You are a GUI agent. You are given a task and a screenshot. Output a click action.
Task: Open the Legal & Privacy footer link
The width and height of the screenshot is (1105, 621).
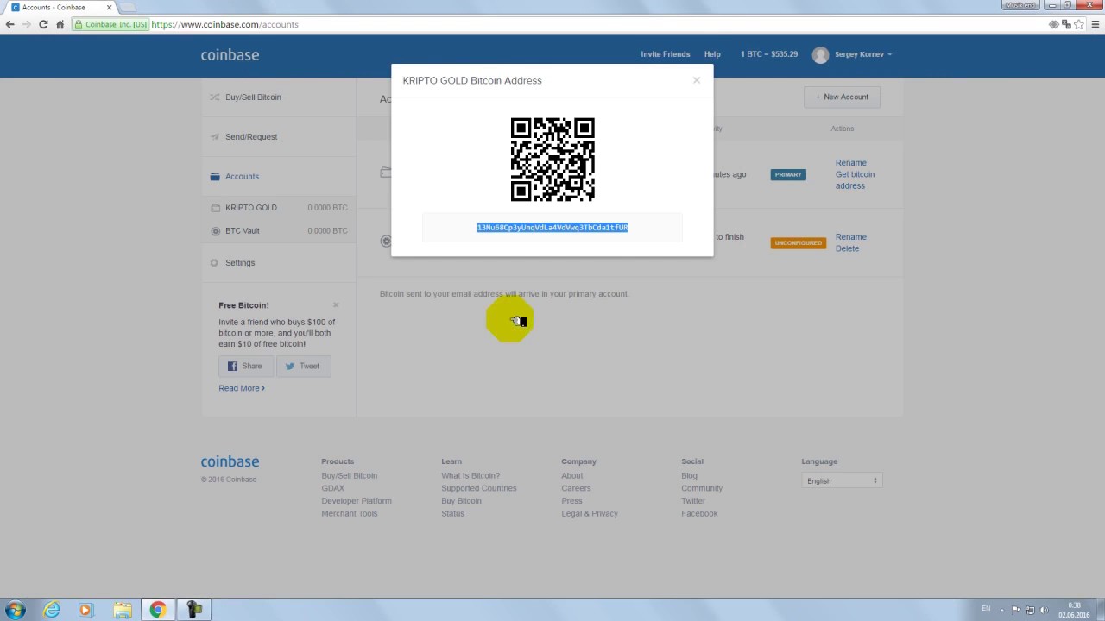point(590,514)
